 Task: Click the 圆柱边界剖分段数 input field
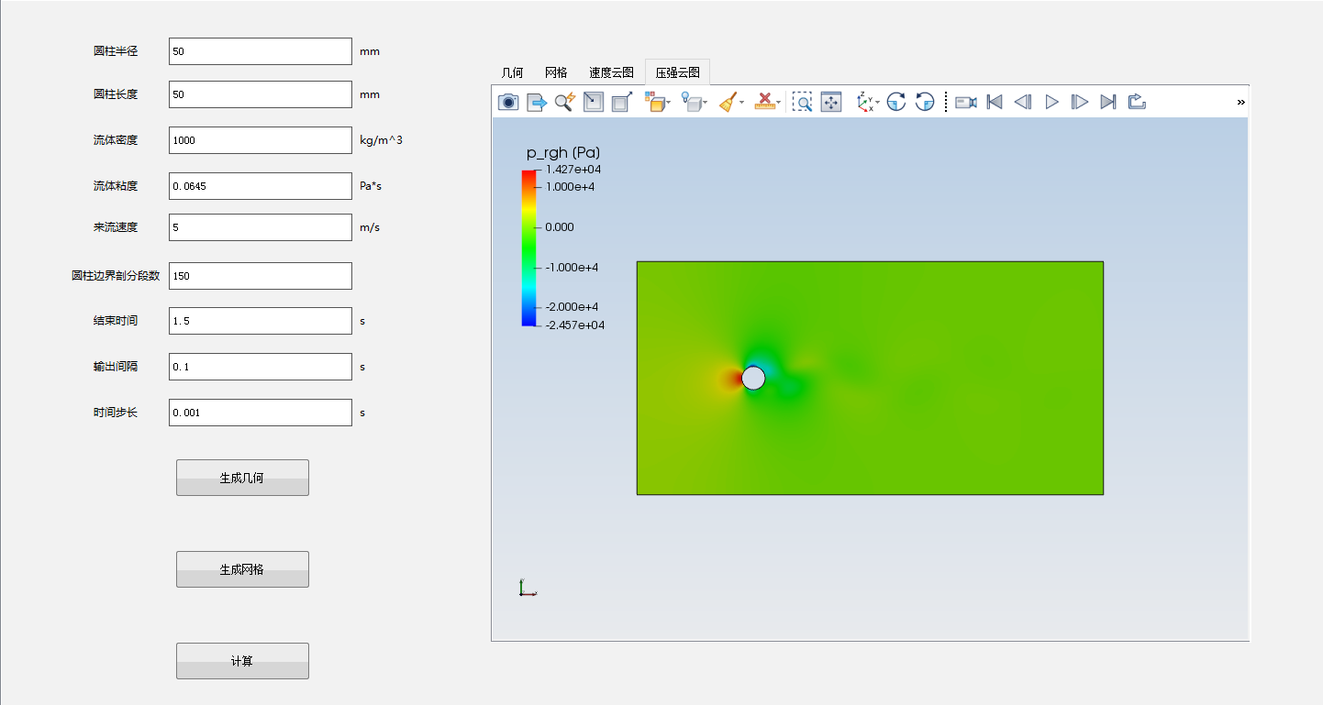pyautogui.click(x=261, y=276)
